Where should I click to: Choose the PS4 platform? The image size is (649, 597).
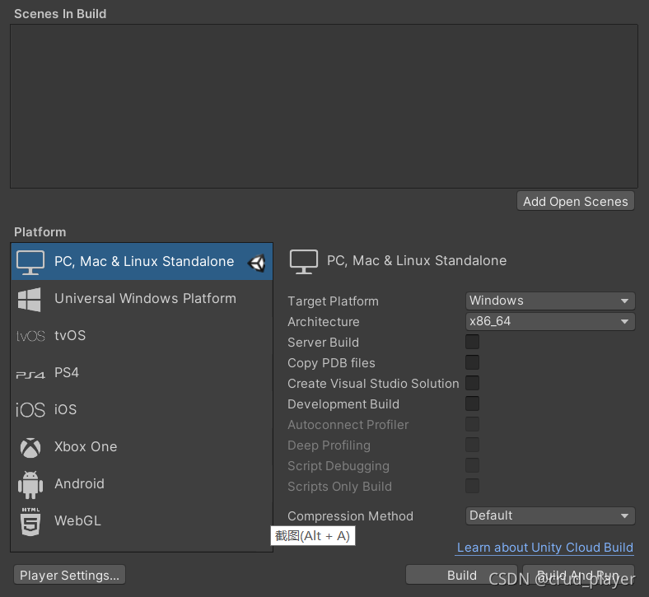(142, 373)
